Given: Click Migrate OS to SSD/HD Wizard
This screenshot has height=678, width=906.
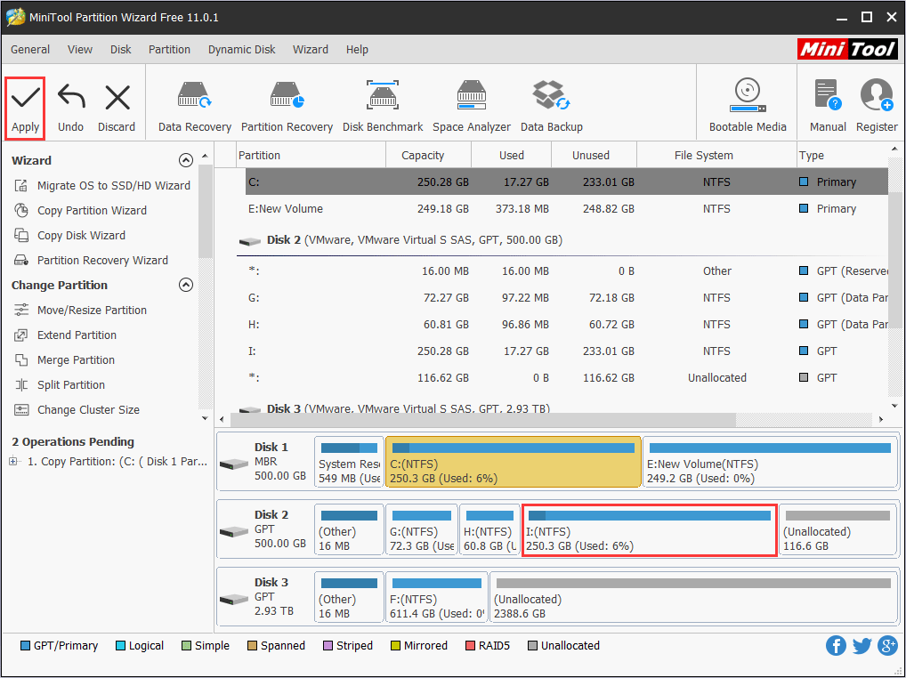Looking at the screenshot, I should pos(113,186).
